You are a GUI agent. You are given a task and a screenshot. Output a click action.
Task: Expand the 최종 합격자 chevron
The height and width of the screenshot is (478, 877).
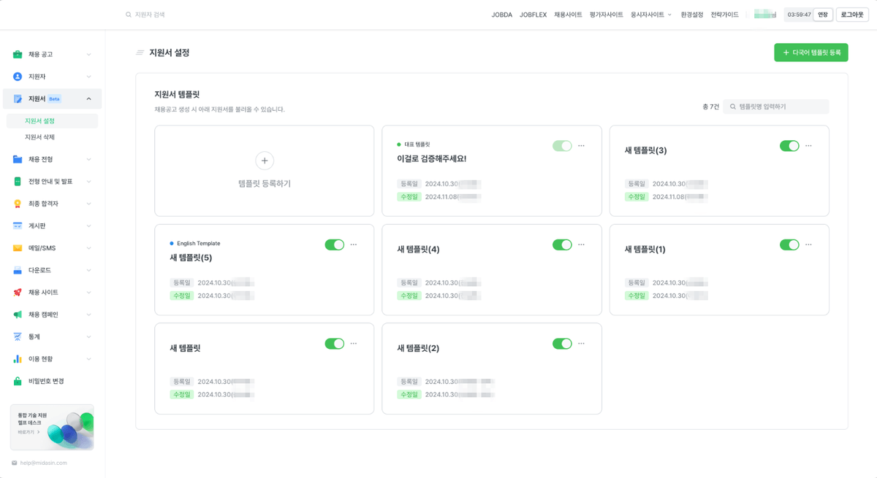point(88,204)
